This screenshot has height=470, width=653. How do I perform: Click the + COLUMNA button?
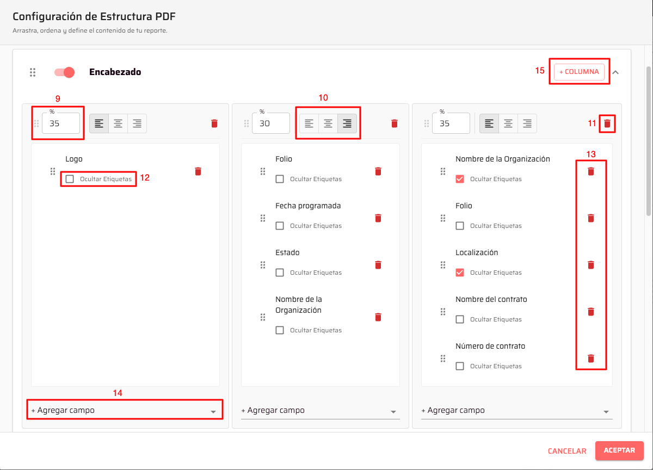coord(579,72)
